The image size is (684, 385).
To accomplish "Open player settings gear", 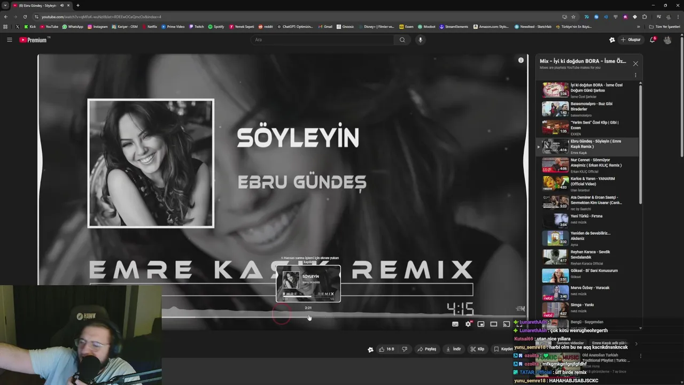I will (x=468, y=324).
